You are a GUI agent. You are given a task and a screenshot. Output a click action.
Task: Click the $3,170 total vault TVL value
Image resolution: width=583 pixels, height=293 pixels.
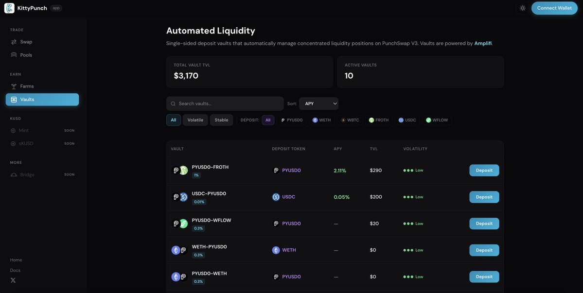[186, 76]
